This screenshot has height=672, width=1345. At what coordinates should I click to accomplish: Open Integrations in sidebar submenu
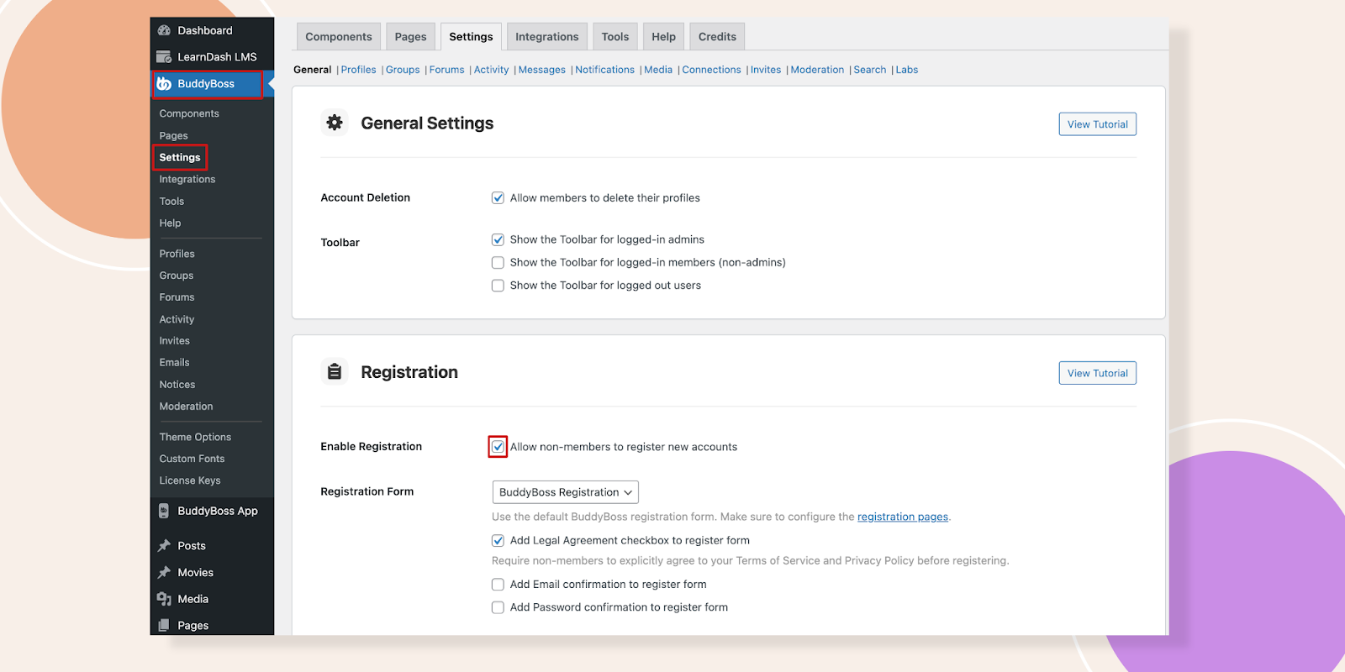click(187, 179)
